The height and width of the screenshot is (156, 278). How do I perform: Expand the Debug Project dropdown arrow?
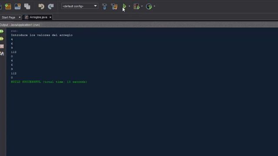click(142, 6)
